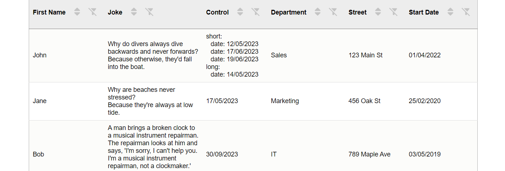The width and height of the screenshot is (505, 171).
Task: Toggle sorting on the Department column
Action: (x=318, y=12)
